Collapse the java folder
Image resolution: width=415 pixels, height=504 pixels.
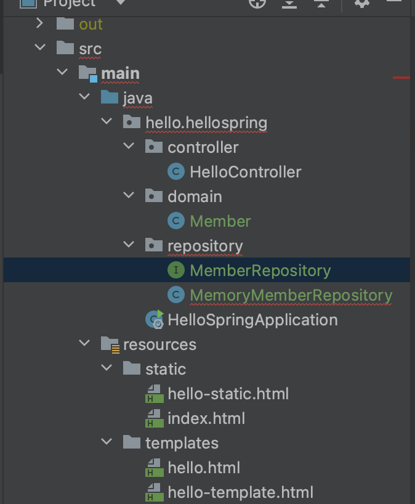(84, 97)
